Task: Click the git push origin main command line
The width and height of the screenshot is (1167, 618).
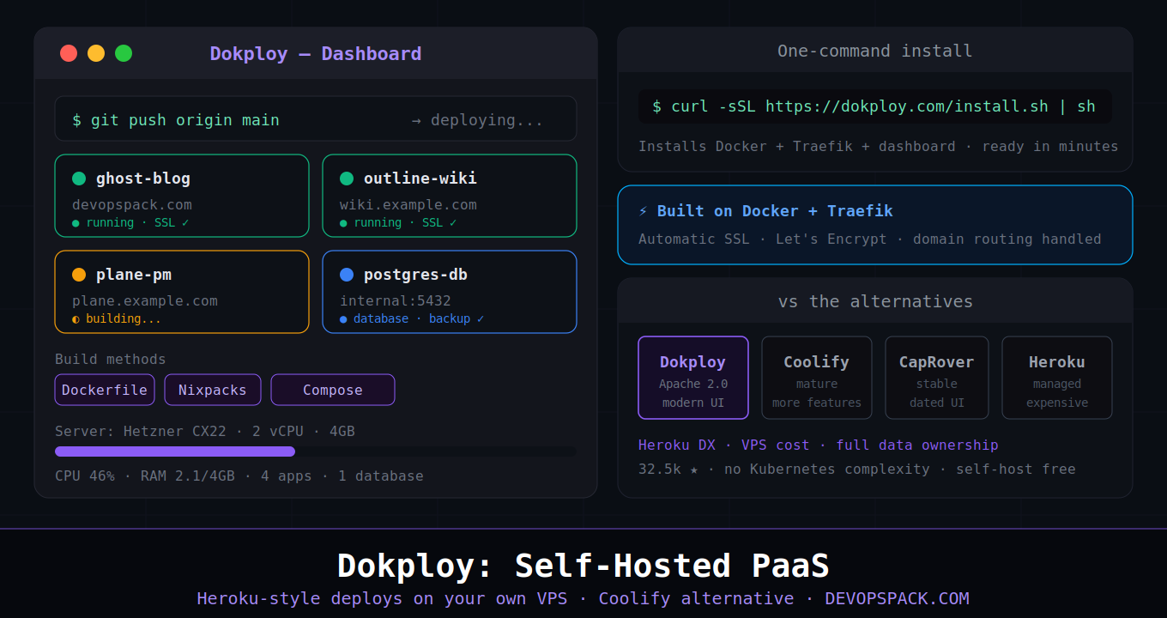Action: (x=316, y=118)
